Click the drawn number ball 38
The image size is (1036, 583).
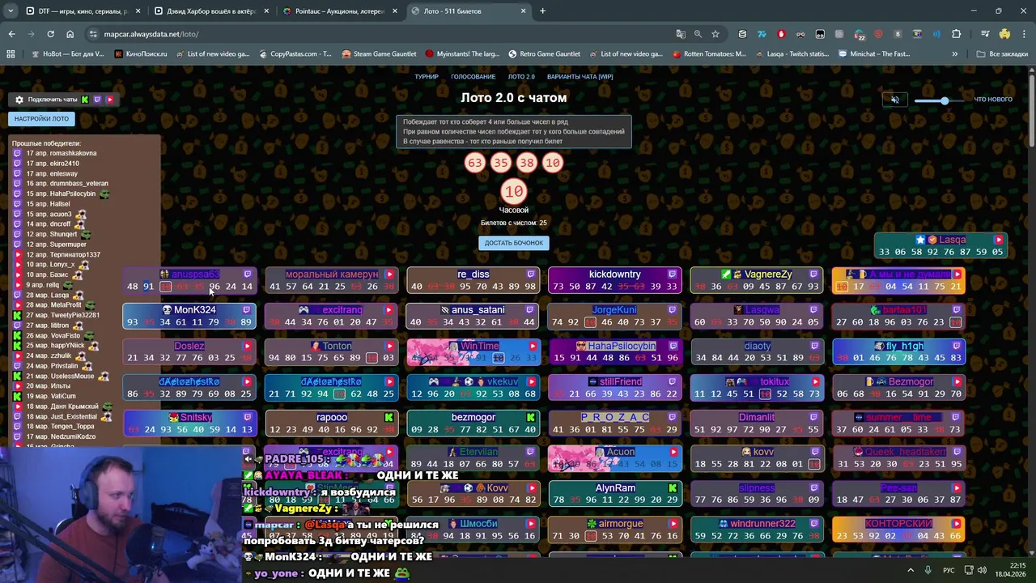point(526,163)
